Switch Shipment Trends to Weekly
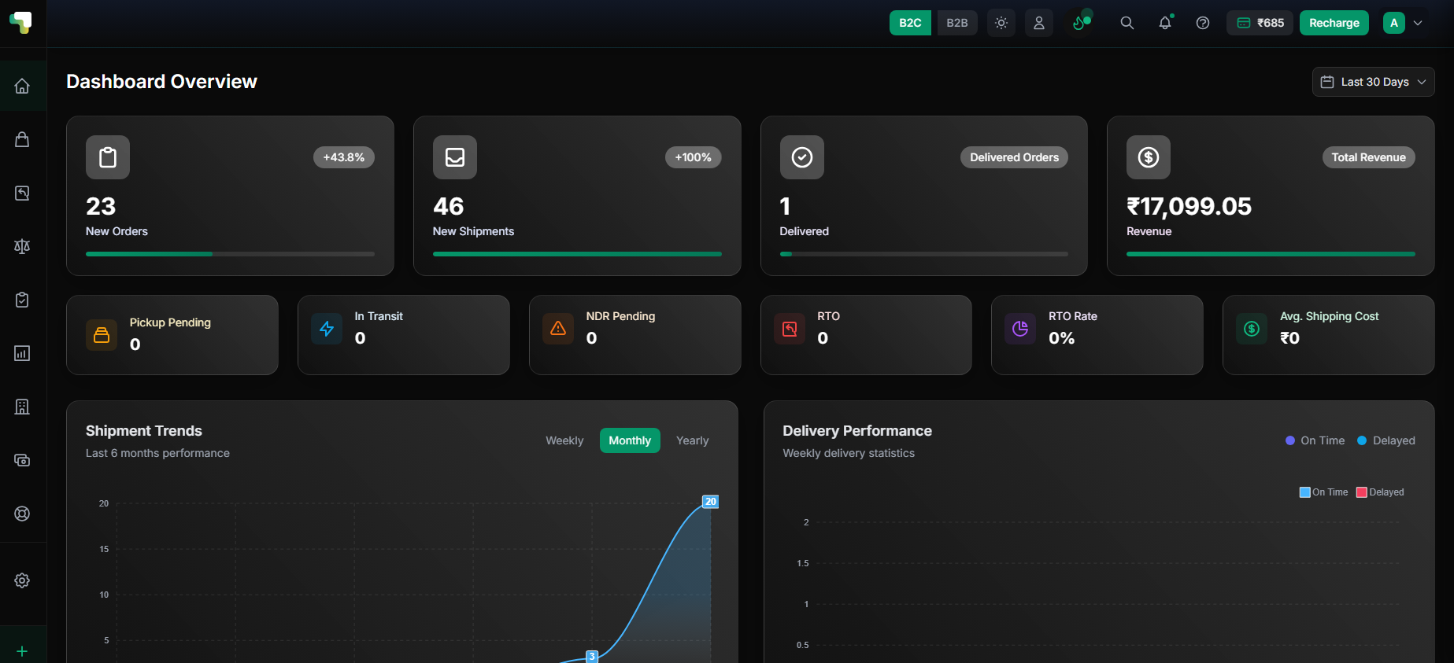The image size is (1454, 663). click(x=564, y=440)
